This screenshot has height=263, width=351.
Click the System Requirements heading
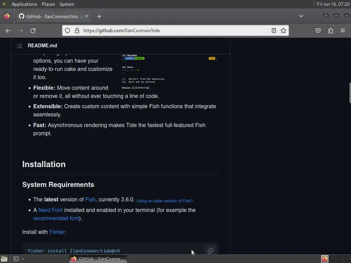pyautogui.click(x=58, y=185)
